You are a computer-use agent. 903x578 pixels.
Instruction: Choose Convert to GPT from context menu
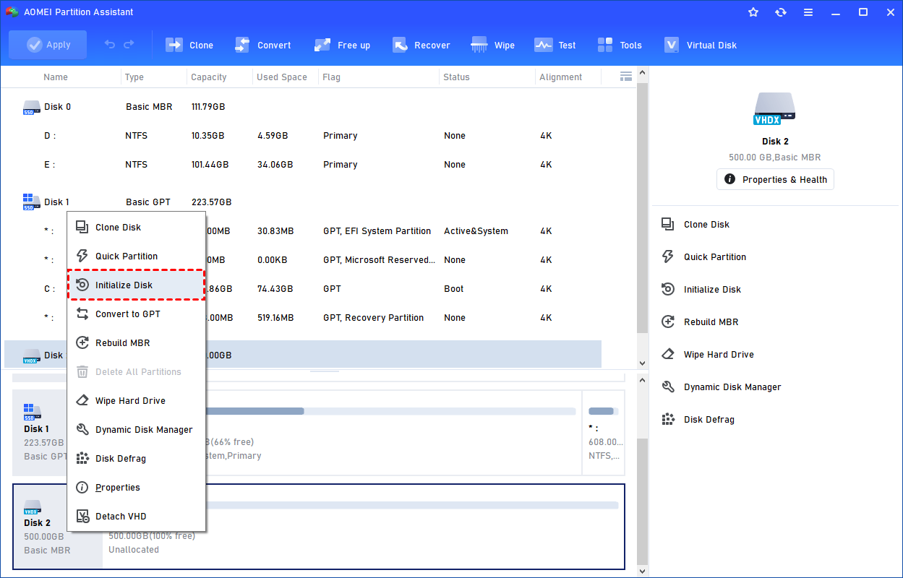point(136,314)
